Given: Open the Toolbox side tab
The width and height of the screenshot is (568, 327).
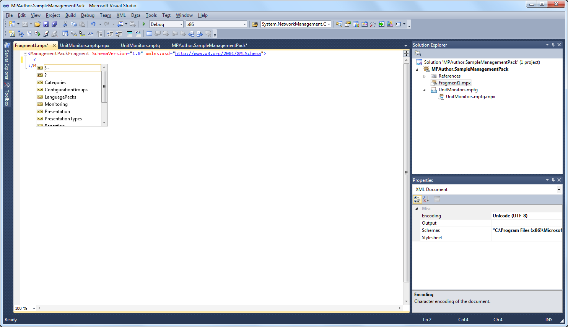Looking at the screenshot, I should point(7,95).
